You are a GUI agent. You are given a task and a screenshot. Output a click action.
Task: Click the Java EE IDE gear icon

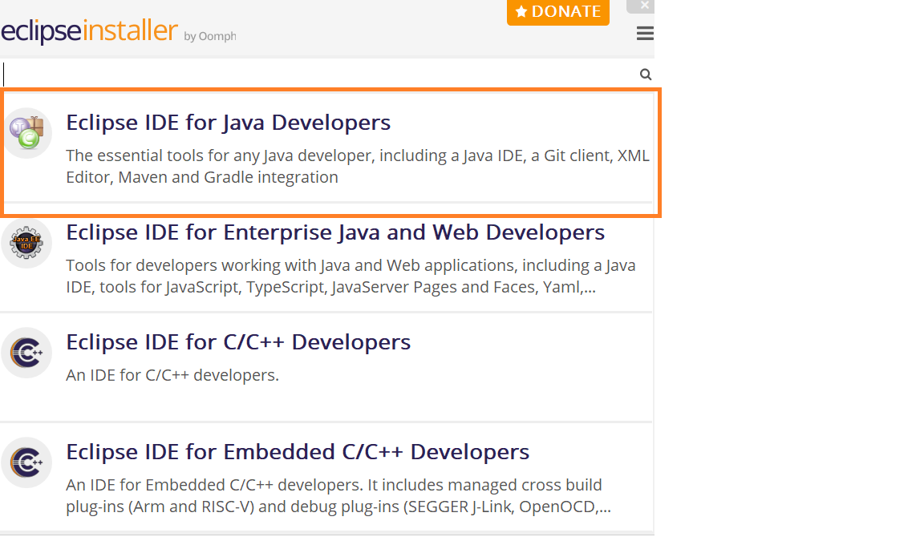[26, 243]
